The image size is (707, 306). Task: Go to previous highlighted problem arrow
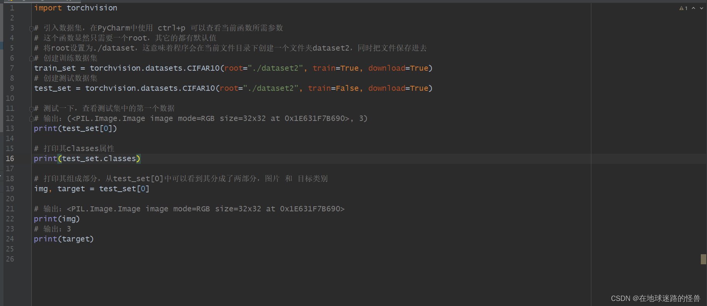tap(693, 8)
